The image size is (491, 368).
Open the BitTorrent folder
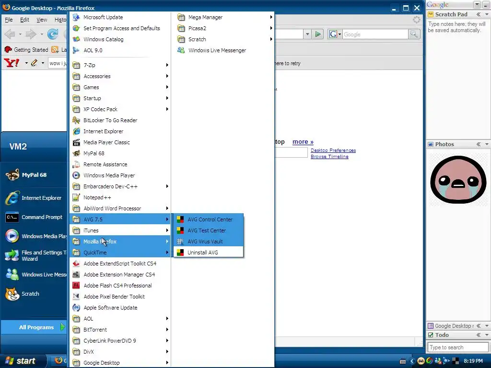(120, 330)
